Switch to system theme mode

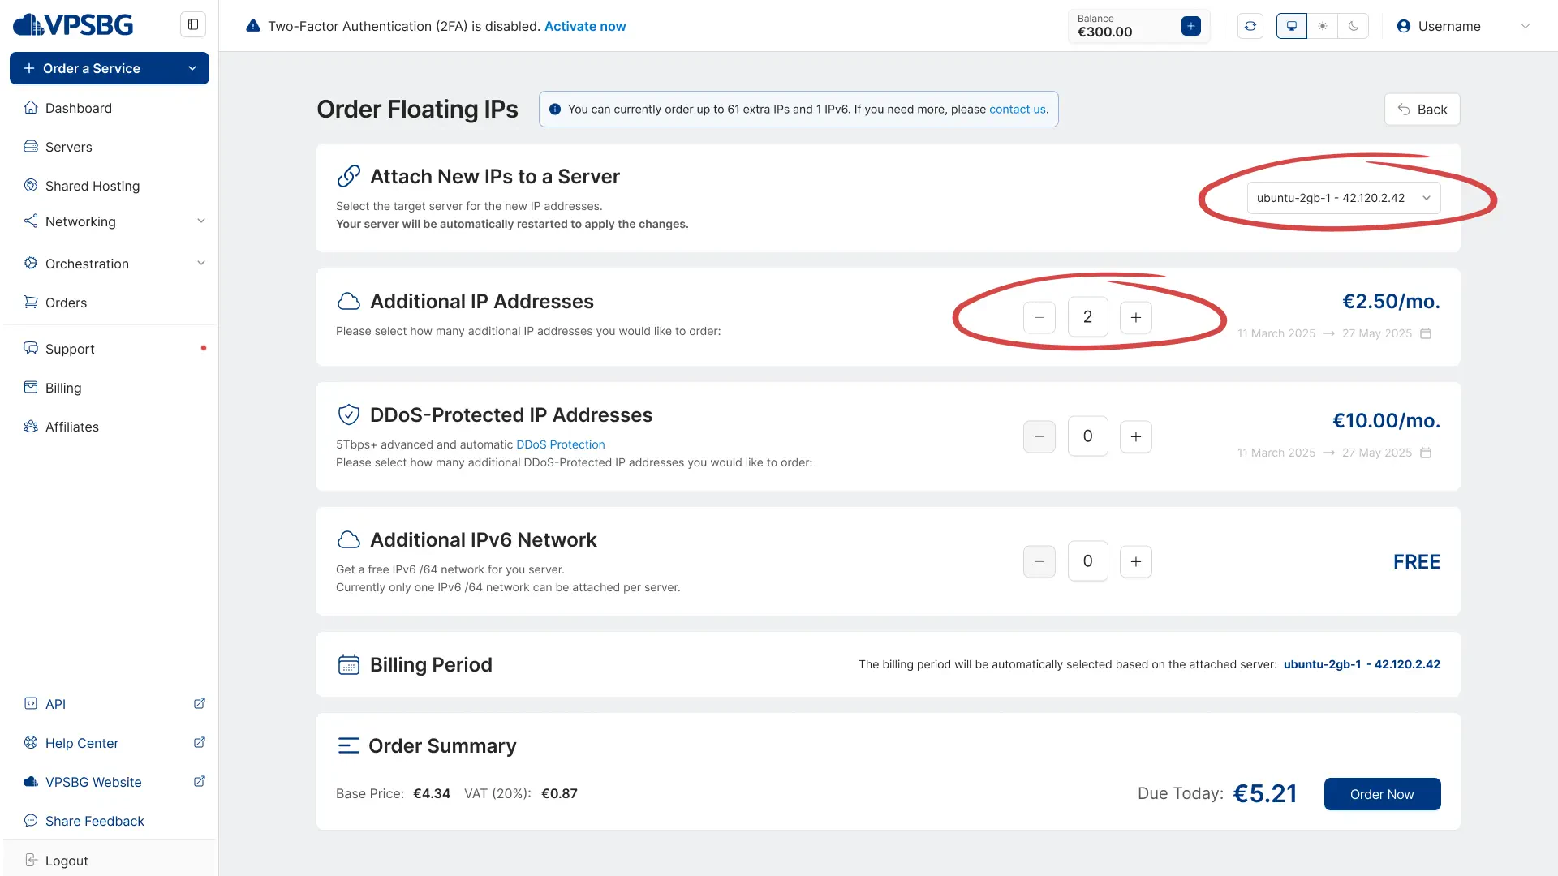click(1292, 26)
